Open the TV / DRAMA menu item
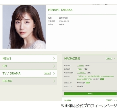This screenshot has width=117, height=108. coord(29,73)
